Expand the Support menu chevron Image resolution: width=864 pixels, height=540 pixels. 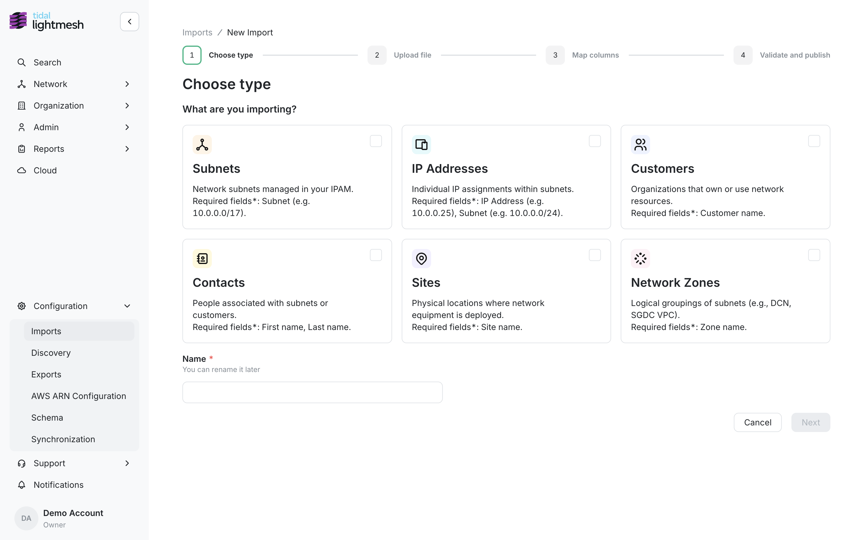point(127,463)
